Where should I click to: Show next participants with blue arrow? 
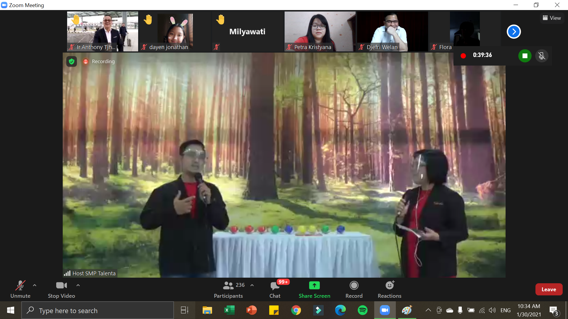(x=514, y=32)
